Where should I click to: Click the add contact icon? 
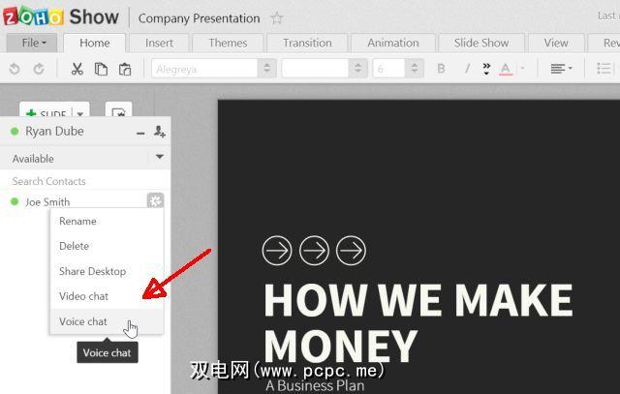tap(159, 132)
